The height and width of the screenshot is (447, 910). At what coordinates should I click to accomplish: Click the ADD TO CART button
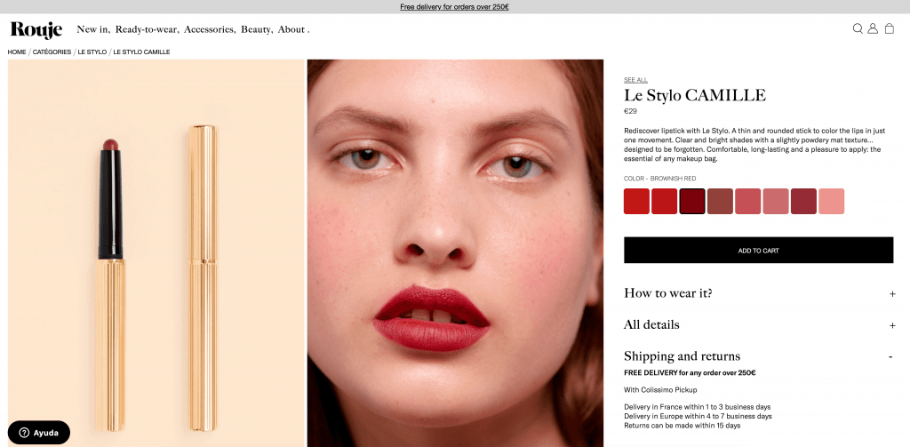click(759, 251)
